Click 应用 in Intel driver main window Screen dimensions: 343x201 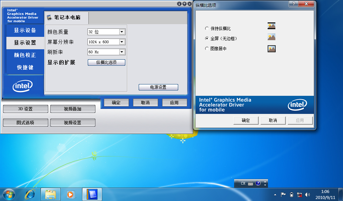[174, 103]
